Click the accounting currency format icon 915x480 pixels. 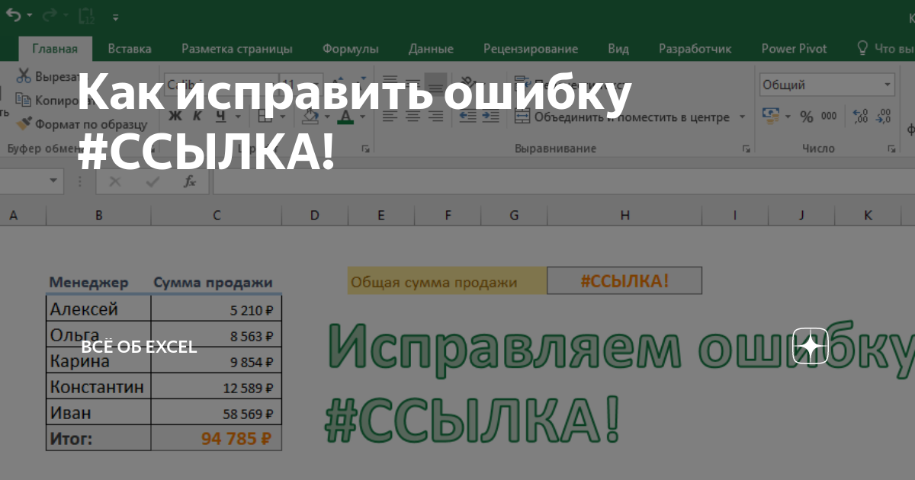click(770, 117)
